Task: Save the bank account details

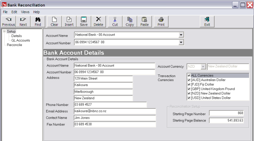Action: [84, 21]
